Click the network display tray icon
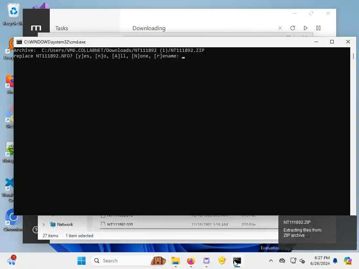The height and width of the screenshot is (269, 359). pos(293,261)
